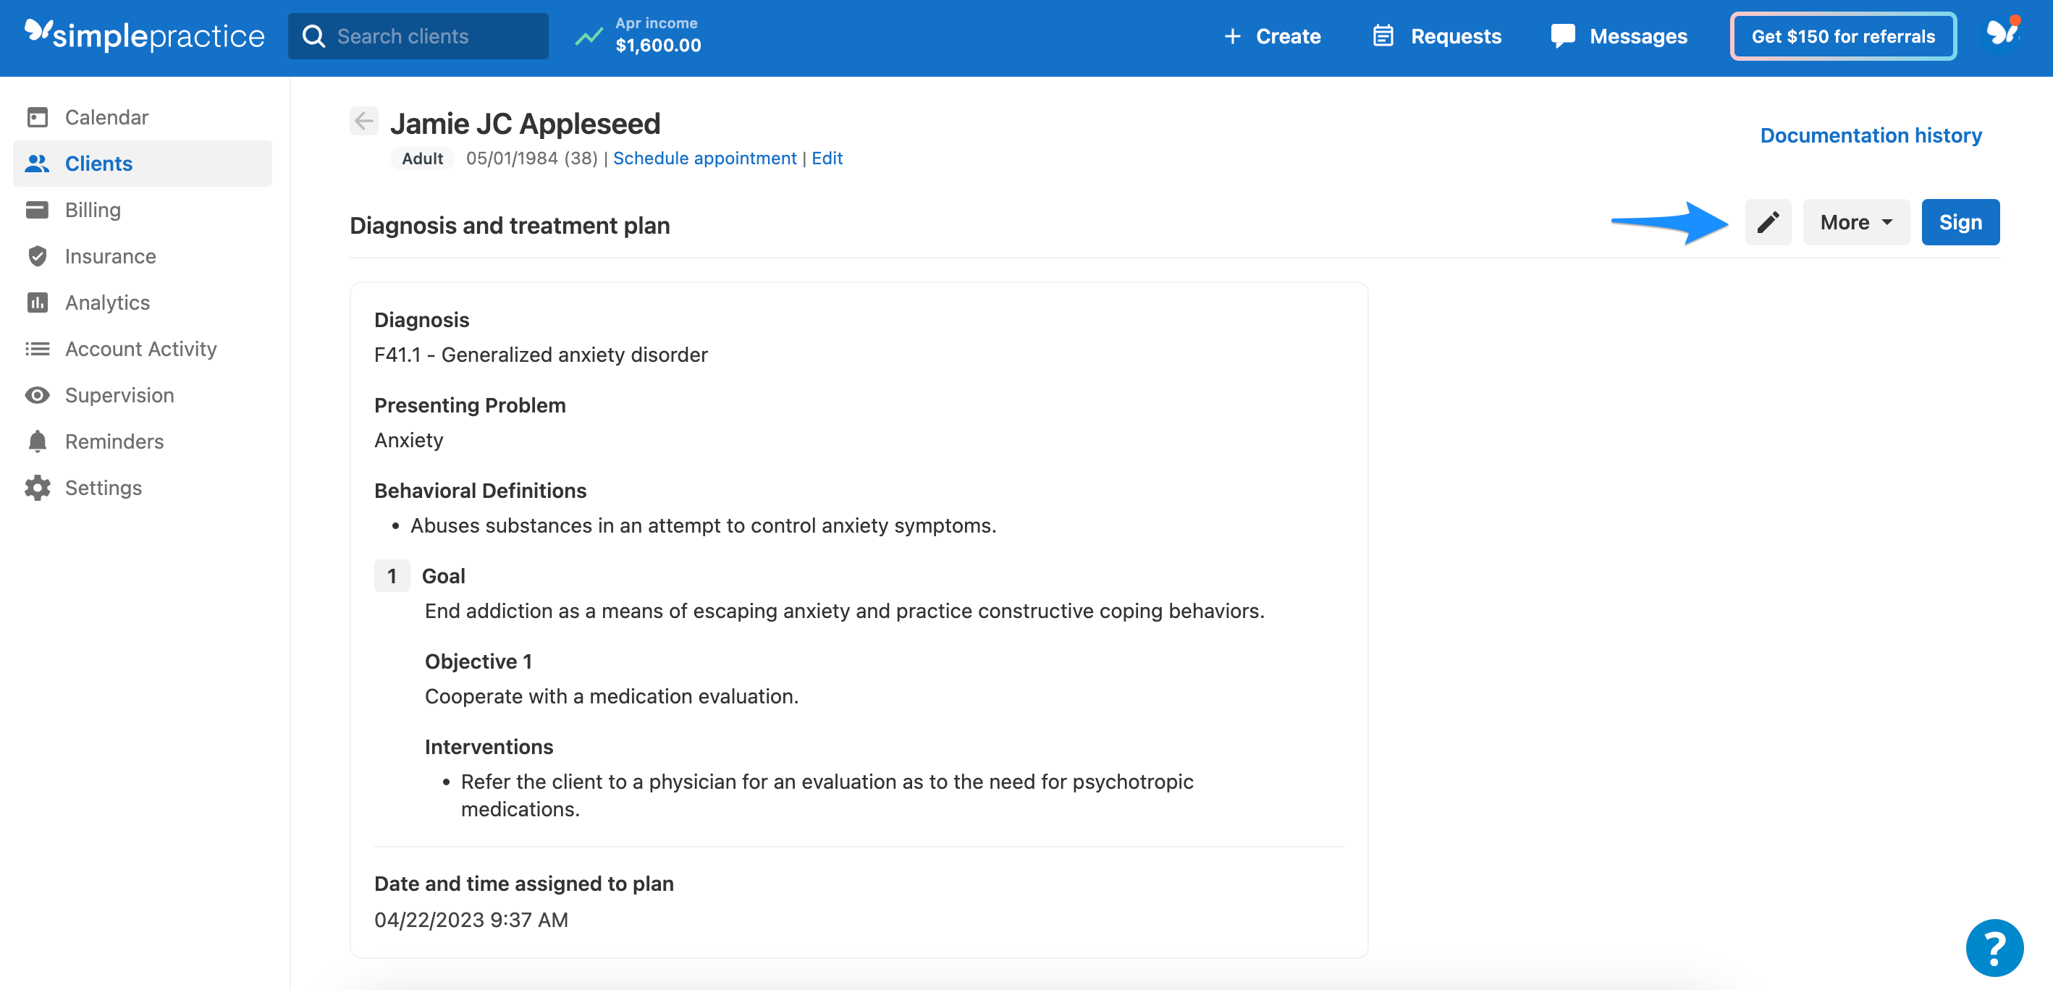Click the Requests calendar icon

pyautogui.click(x=1383, y=36)
